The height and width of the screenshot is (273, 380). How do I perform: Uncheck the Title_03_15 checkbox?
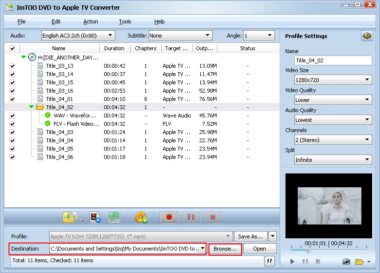click(12, 82)
